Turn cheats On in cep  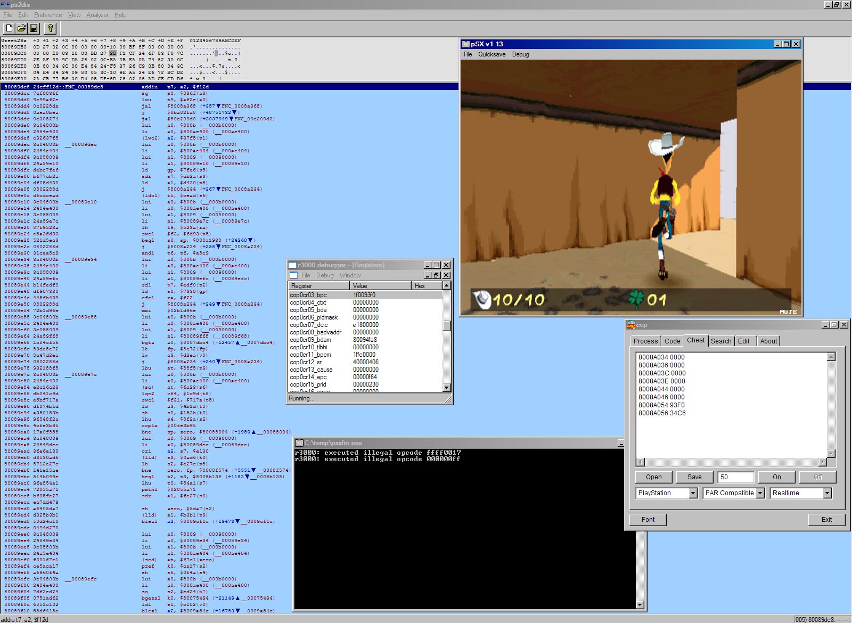pos(776,477)
